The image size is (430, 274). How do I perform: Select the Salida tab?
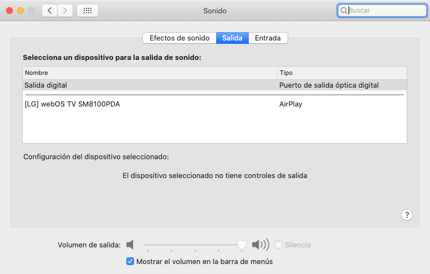(x=232, y=38)
